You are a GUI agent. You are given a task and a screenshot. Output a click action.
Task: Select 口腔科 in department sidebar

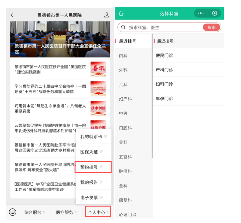(125, 128)
